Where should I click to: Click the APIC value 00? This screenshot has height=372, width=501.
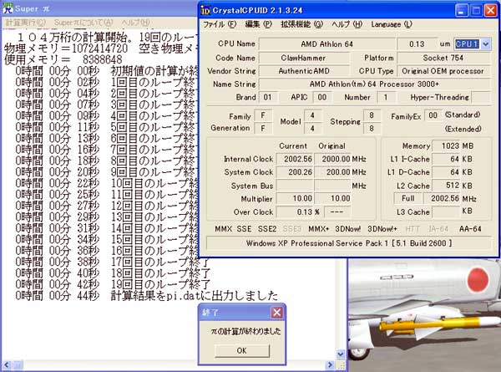(321, 97)
